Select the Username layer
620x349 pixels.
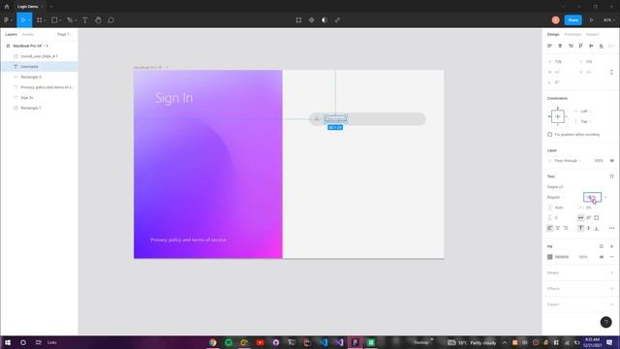click(x=39, y=67)
